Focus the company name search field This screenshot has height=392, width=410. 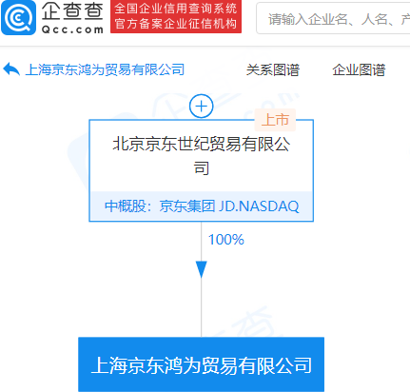333,18
